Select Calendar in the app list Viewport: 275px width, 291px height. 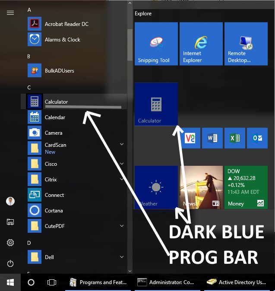[x=55, y=117]
